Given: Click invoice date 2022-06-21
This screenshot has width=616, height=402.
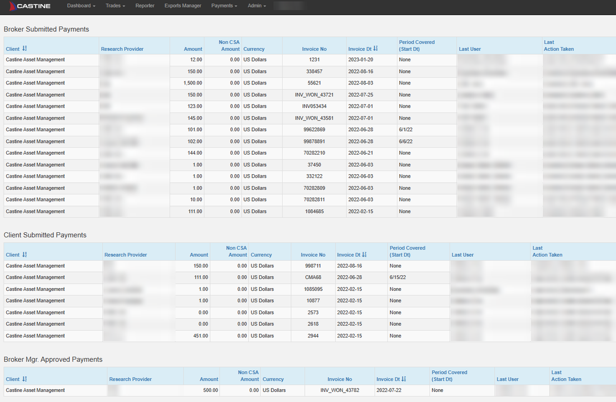Looking at the screenshot, I should [371, 153].
